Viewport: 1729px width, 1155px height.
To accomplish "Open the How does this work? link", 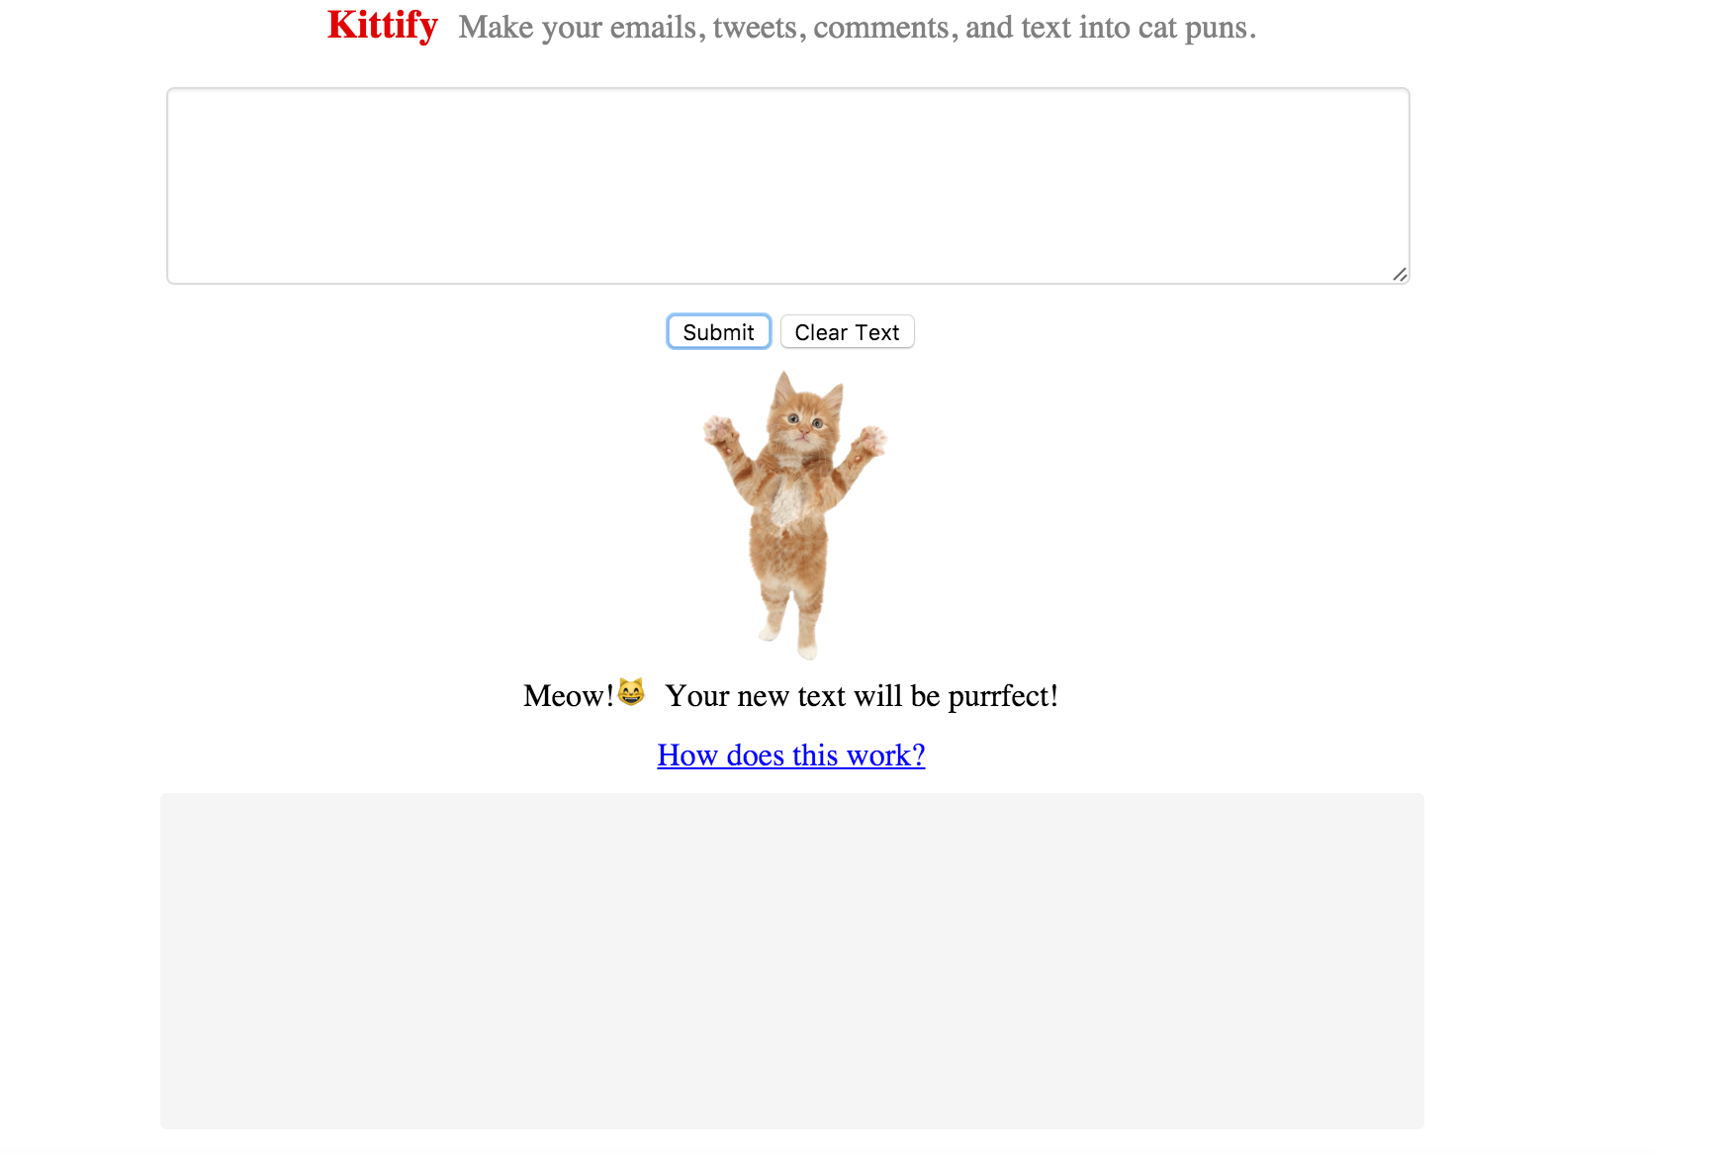I will [791, 755].
